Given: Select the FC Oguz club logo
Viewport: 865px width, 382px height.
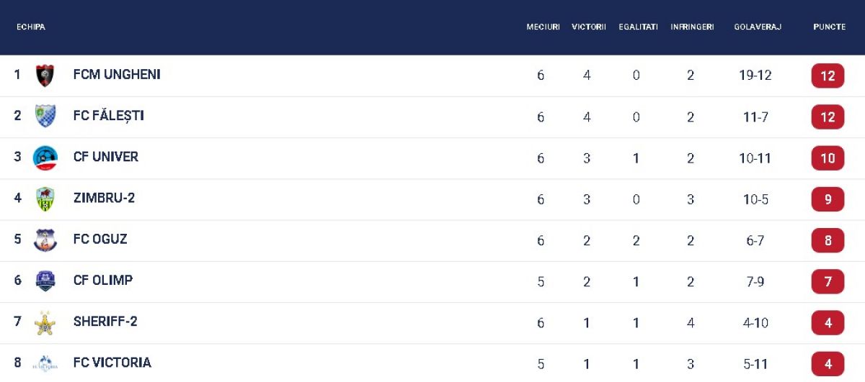Looking at the screenshot, I should (x=45, y=240).
